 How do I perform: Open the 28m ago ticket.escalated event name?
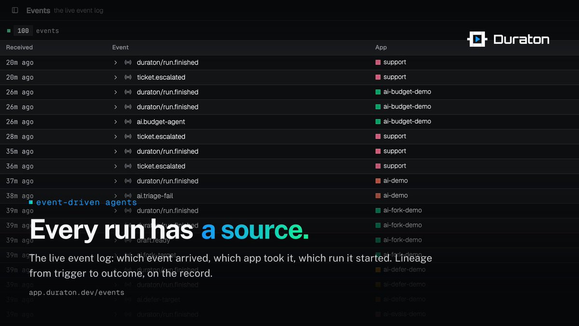[x=161, y=137]
